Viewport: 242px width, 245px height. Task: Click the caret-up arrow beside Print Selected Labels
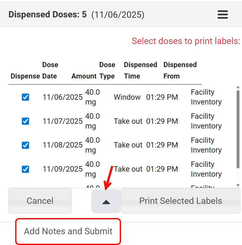click(x=106, y=201)
